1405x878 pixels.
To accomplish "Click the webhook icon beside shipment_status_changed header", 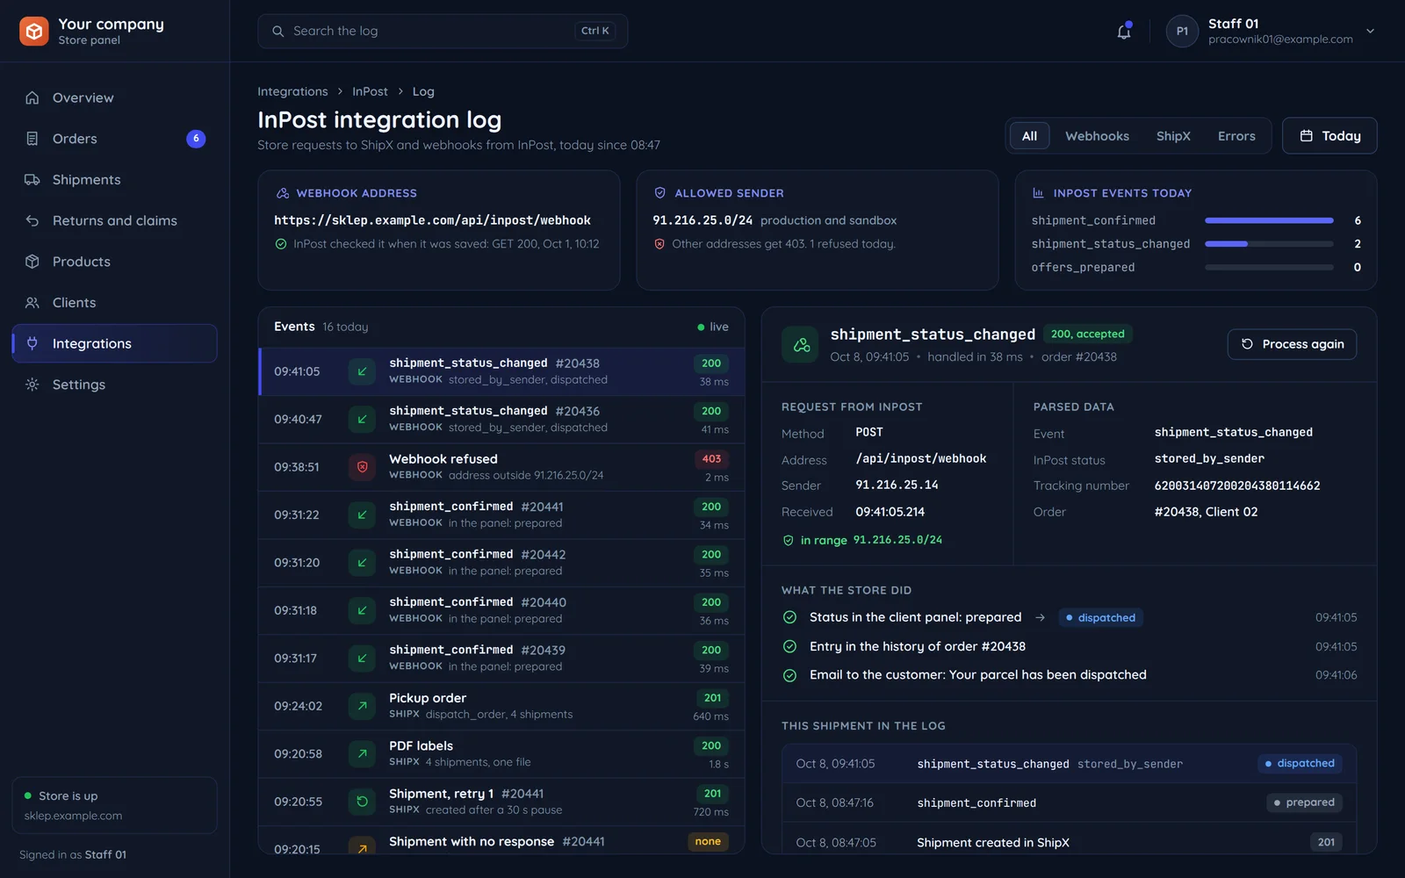I will [801, 345].
